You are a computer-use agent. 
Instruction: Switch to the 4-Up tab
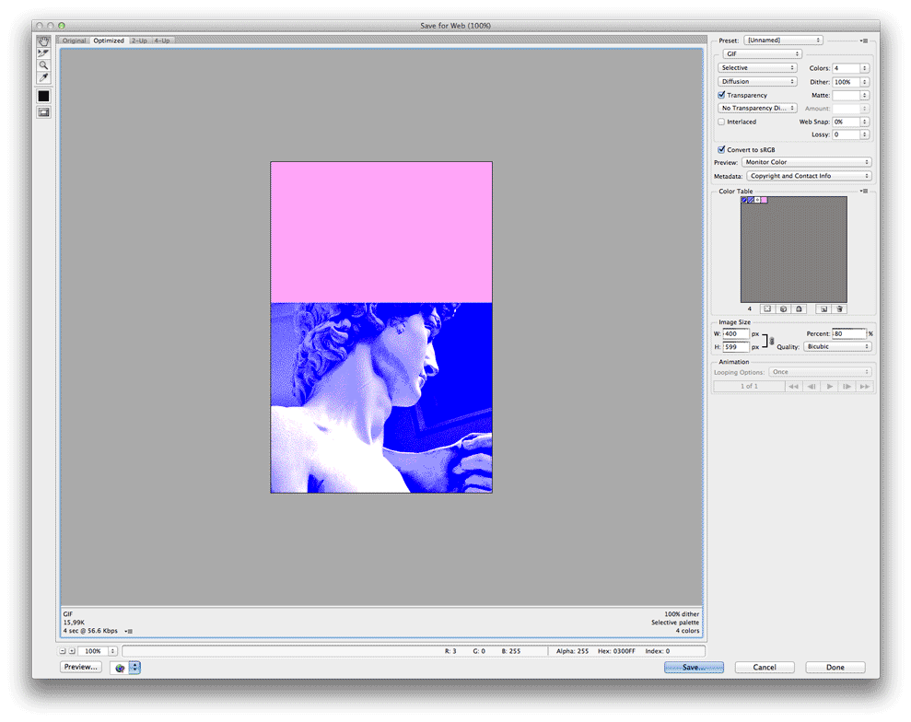[x=162, y=41]
